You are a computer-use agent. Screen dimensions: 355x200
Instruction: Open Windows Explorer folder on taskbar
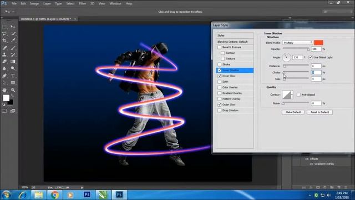pyautogui.click(x=38, y=195)
